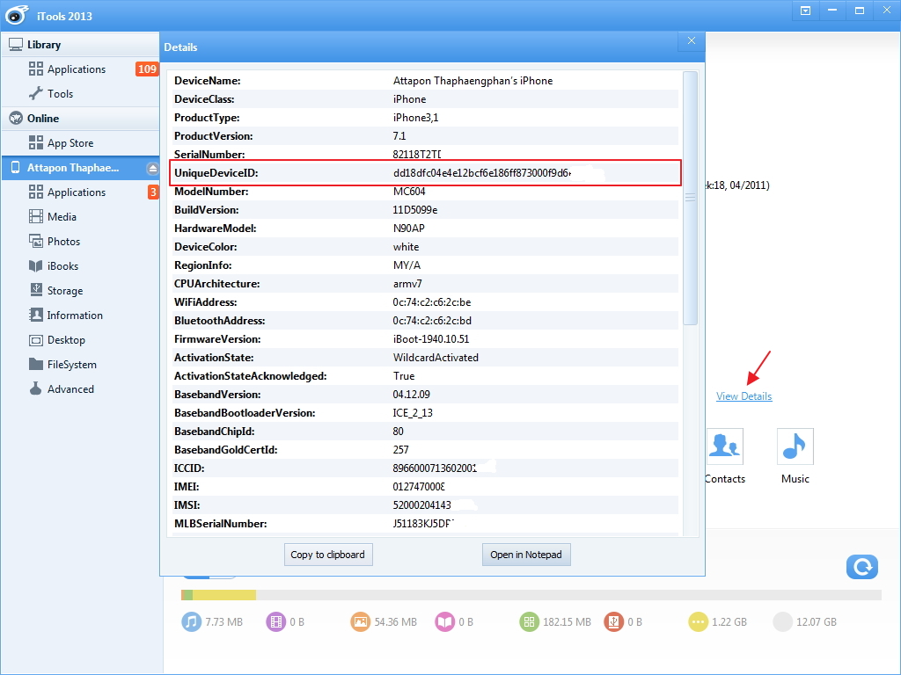Open the Contacts icon
This screenshot has width=901, height=675.
click(x=725, y=446)
